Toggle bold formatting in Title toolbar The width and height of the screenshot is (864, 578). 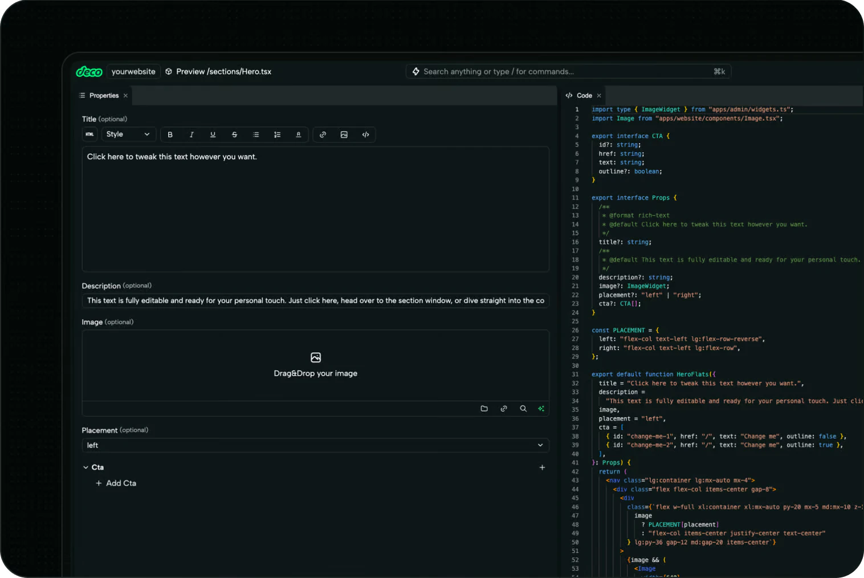pos(170,135)
